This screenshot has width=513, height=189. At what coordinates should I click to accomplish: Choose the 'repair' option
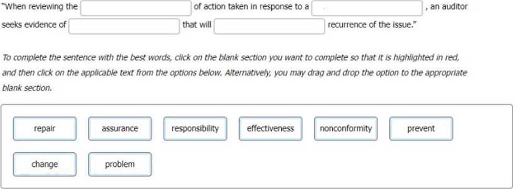(x=45, y=129)
